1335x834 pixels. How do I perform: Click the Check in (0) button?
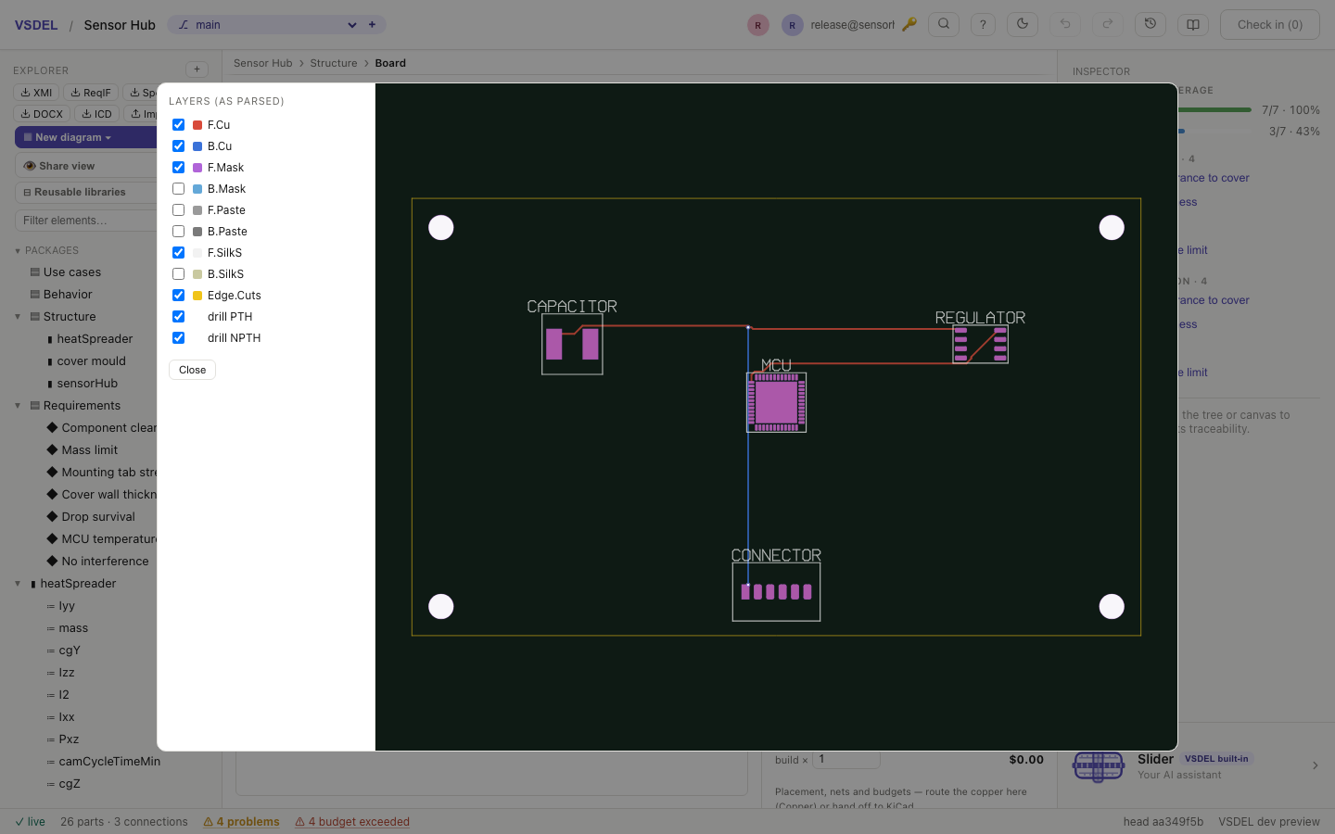pyautogui.click(x=1269, y=25)
